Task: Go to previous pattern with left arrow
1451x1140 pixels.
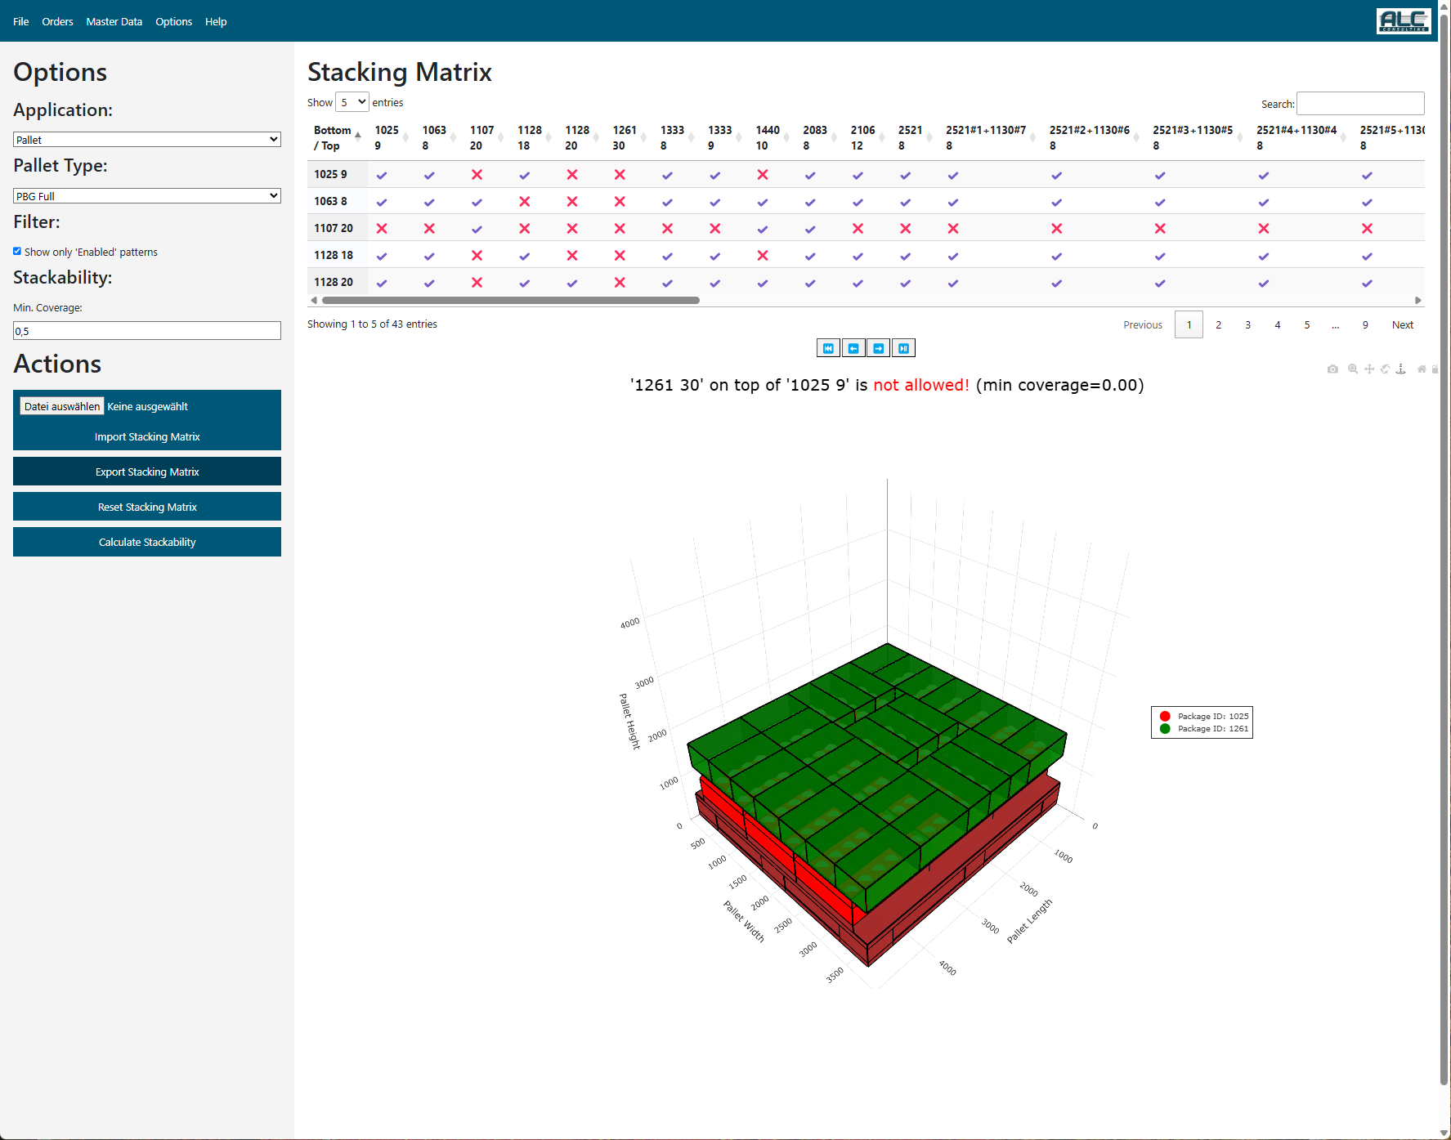Action: tap(853, 348)
